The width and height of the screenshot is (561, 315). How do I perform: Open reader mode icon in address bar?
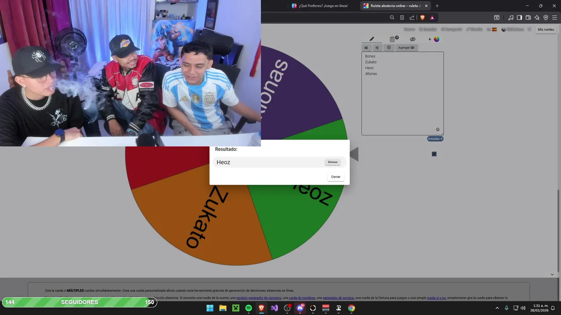coord(402,17)
